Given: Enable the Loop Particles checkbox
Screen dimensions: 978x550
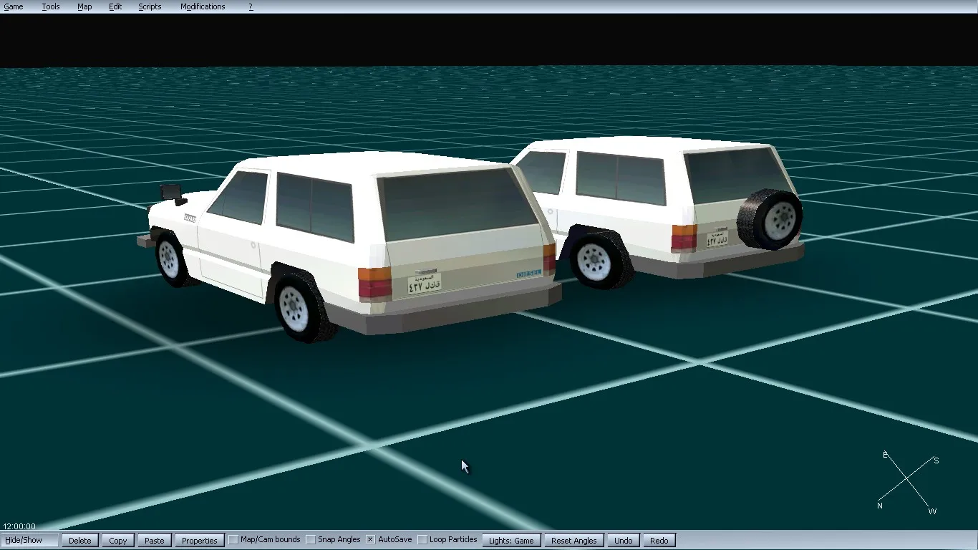Looking at the screenshot, I should (x=422, y=539).
